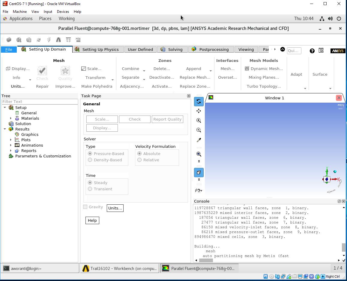
Task: Open the Adapt dropdown arrow
Action: click(305, 89)
